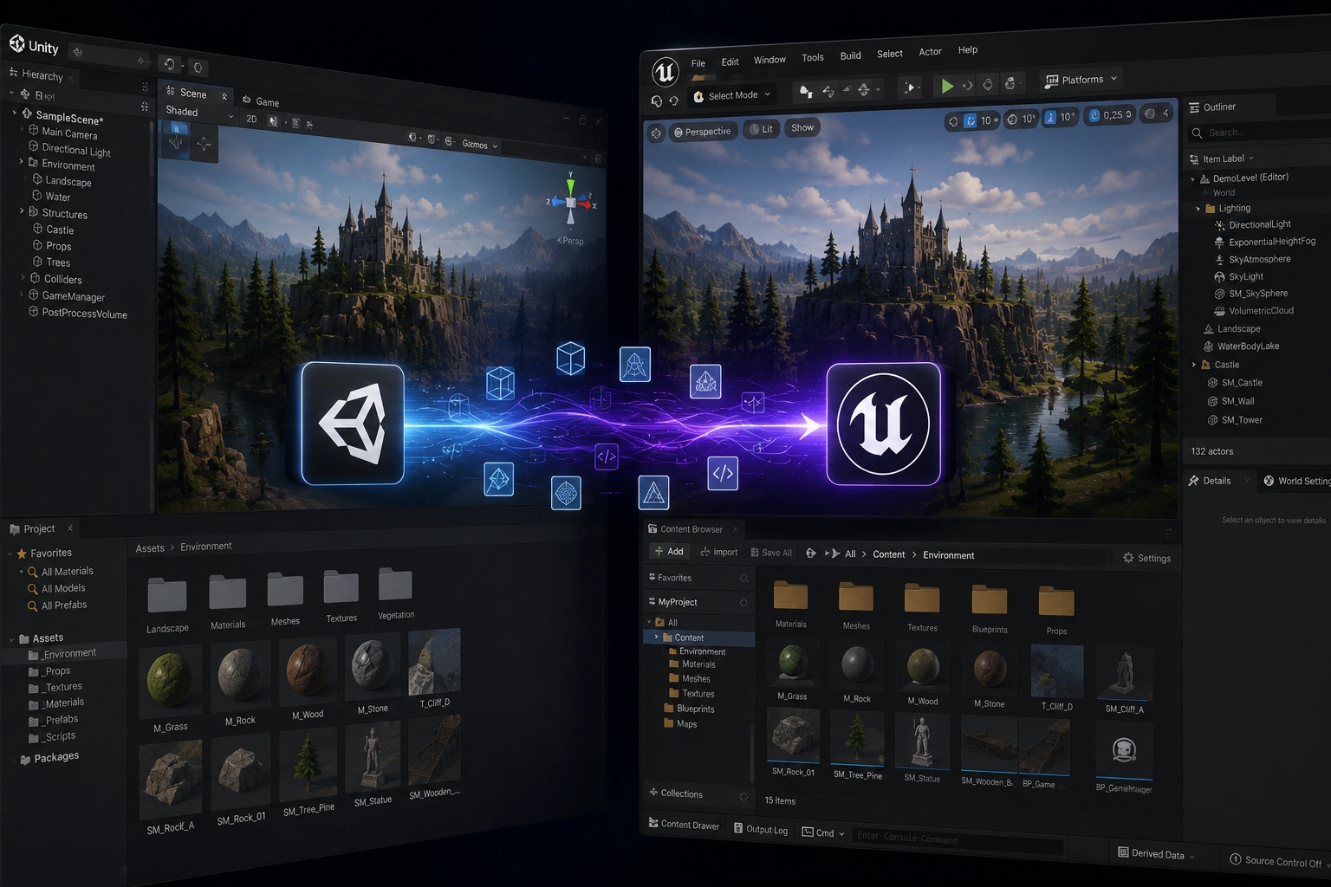Switch to the World Settings tab in Unreal
This screenshot has height=887, width=1331.
1295,481
